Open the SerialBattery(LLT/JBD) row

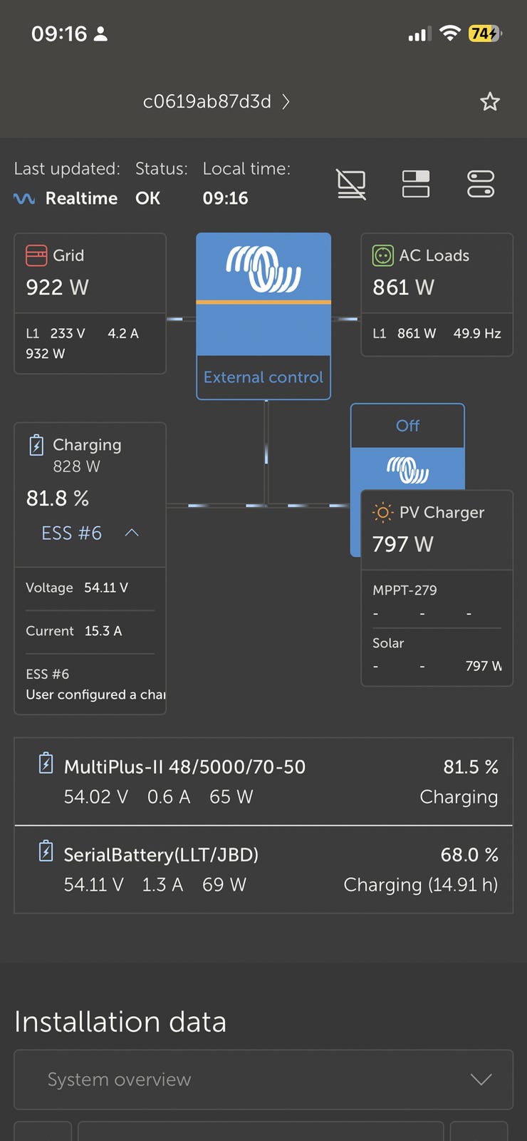point(263,869)
